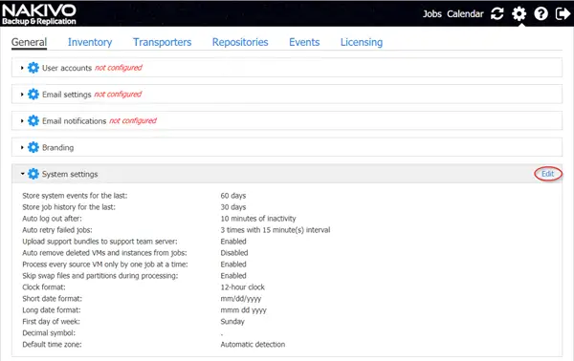Image resolution: width=574 pixels, height=361 pixels.
Task: Click the Branding gear icon
Action: click(x=33, y=147)
